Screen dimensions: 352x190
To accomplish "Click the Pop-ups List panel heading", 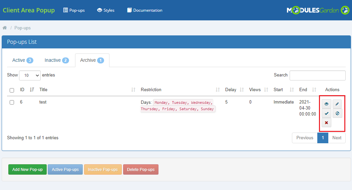I will pyautogui.click(x=22, y=42).
